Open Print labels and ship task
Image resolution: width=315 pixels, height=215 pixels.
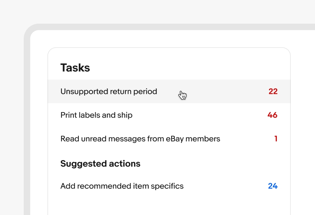pyautogui.click(x=96, y=115)
